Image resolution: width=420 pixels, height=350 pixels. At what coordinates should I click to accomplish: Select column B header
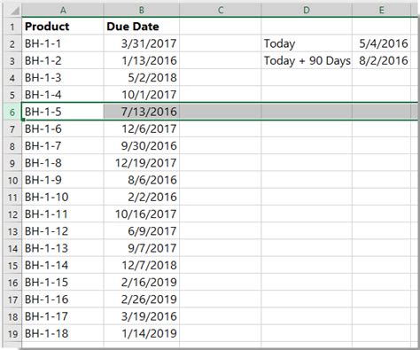point(142,11)
